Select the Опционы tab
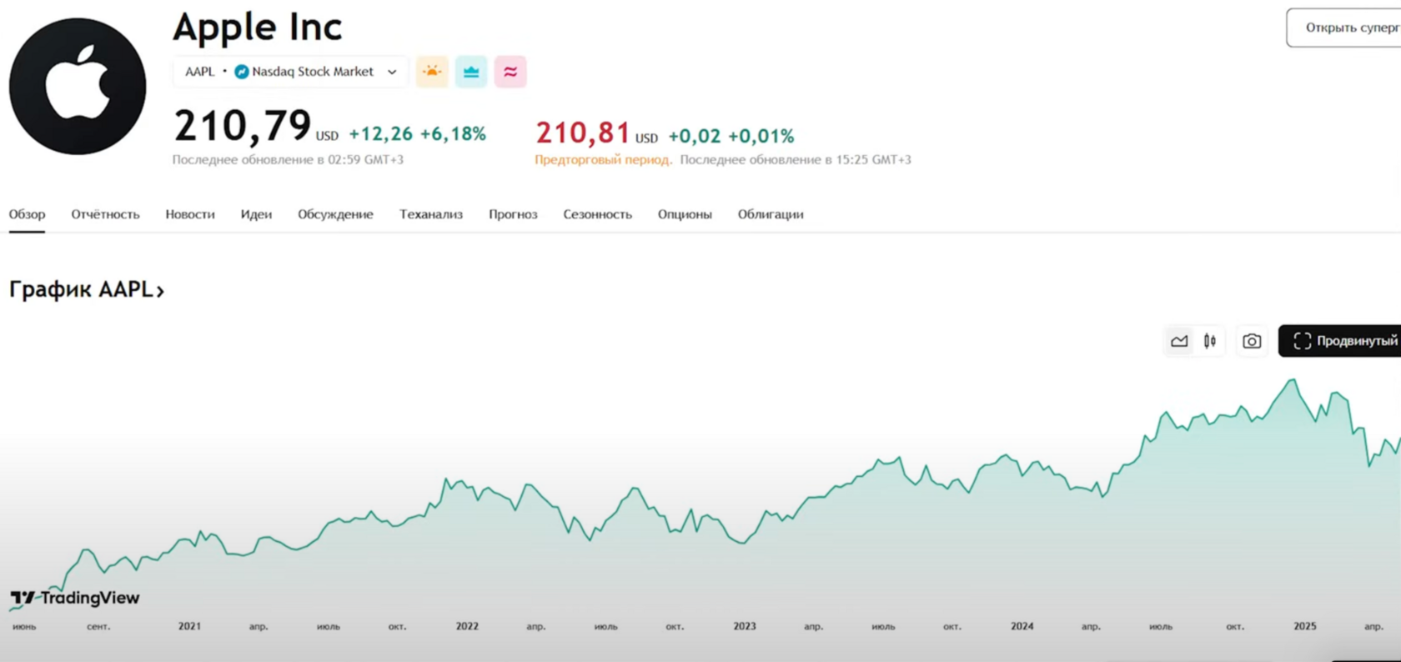1401x662 pixels. pyautogui.click(x=685, y=214)
